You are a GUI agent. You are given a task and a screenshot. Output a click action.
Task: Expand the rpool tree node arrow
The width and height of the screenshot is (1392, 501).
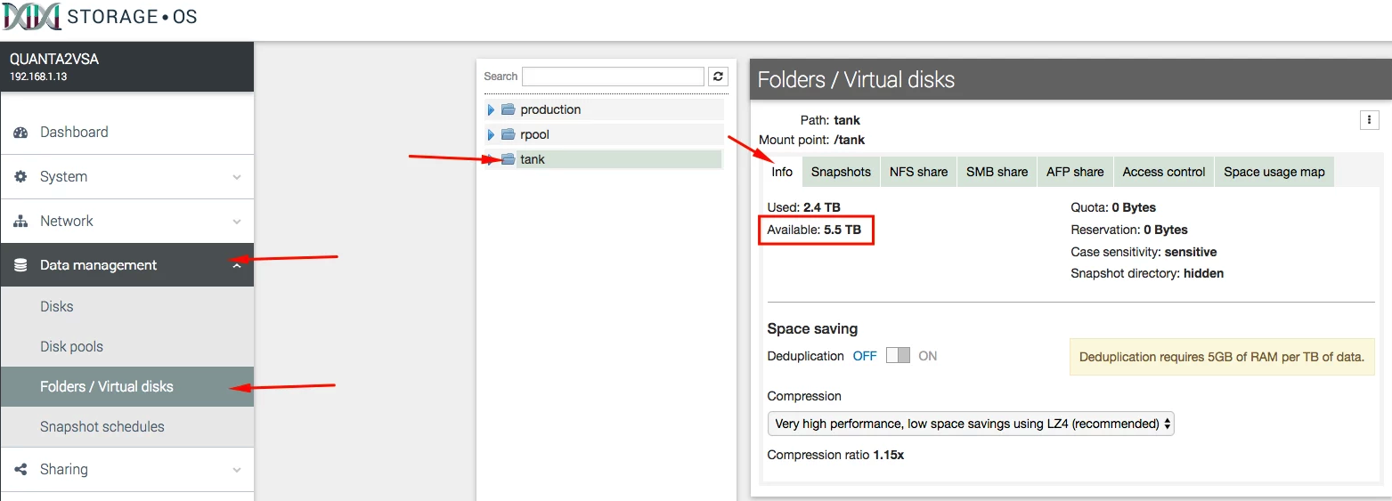point(491,134)
